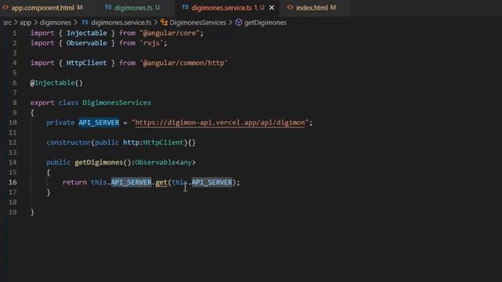Click 'private' keyword on line 10

[x=60, y=123]
